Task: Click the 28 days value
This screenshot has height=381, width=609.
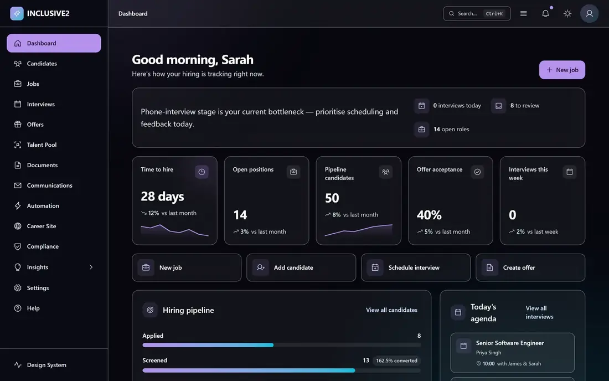Action: [162, 197]
